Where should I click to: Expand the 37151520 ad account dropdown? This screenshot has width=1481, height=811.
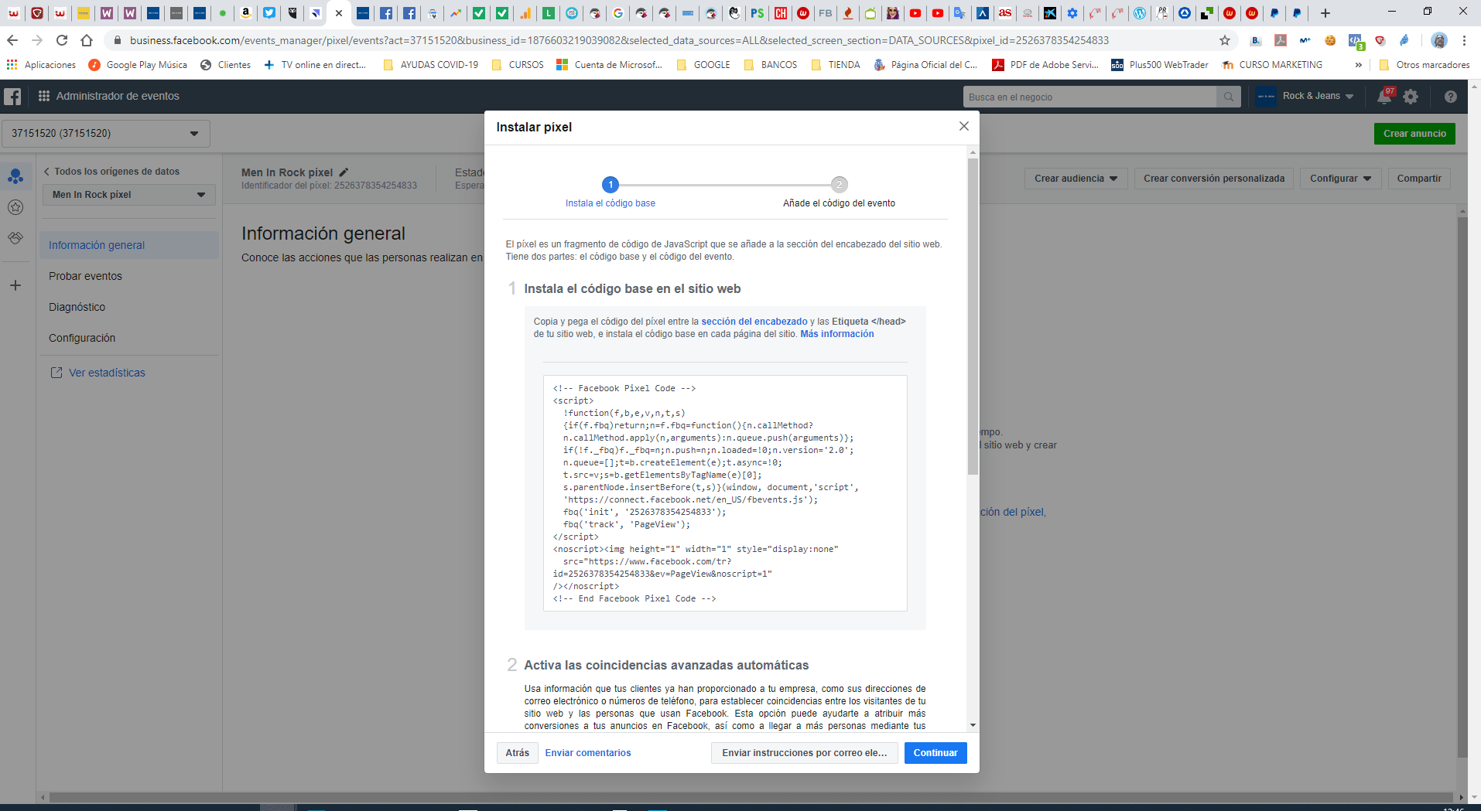tap(106, 134)
